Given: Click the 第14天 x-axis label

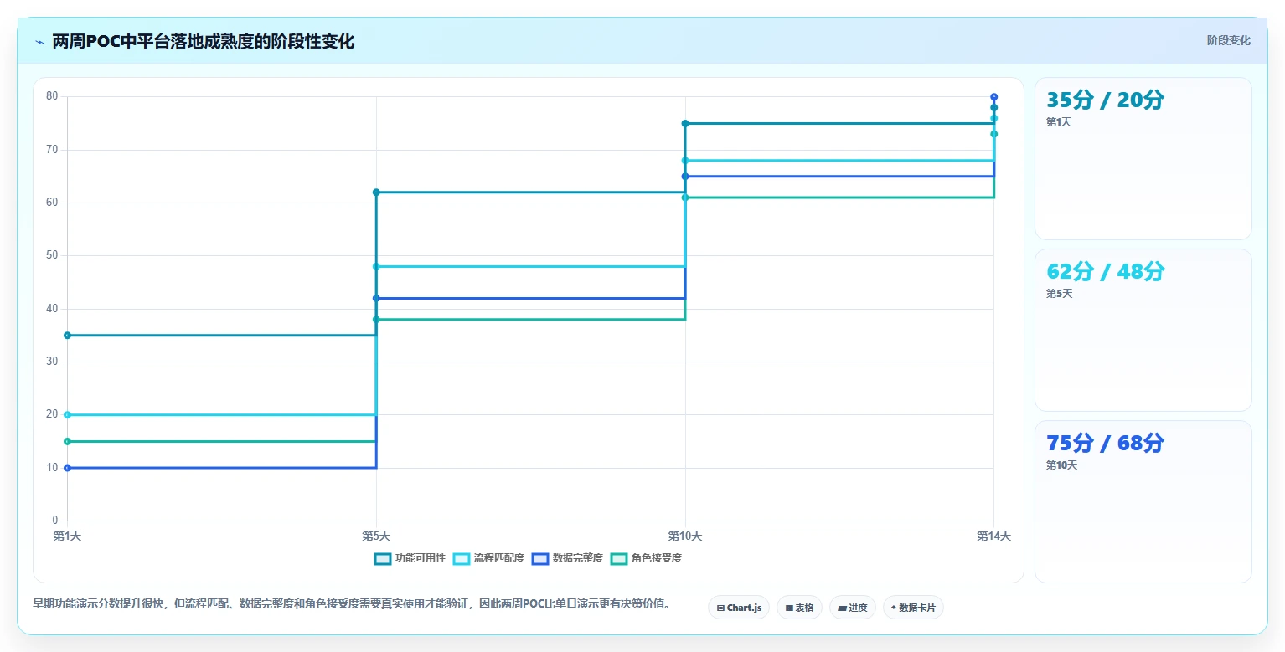Looking at the screenshot, I should click(994, 536).
